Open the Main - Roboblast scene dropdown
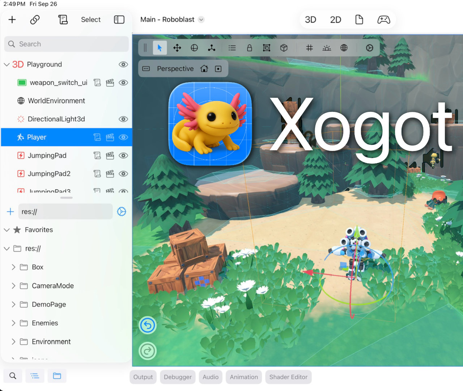This screenshot has height=391, width=463. [201, 20]
